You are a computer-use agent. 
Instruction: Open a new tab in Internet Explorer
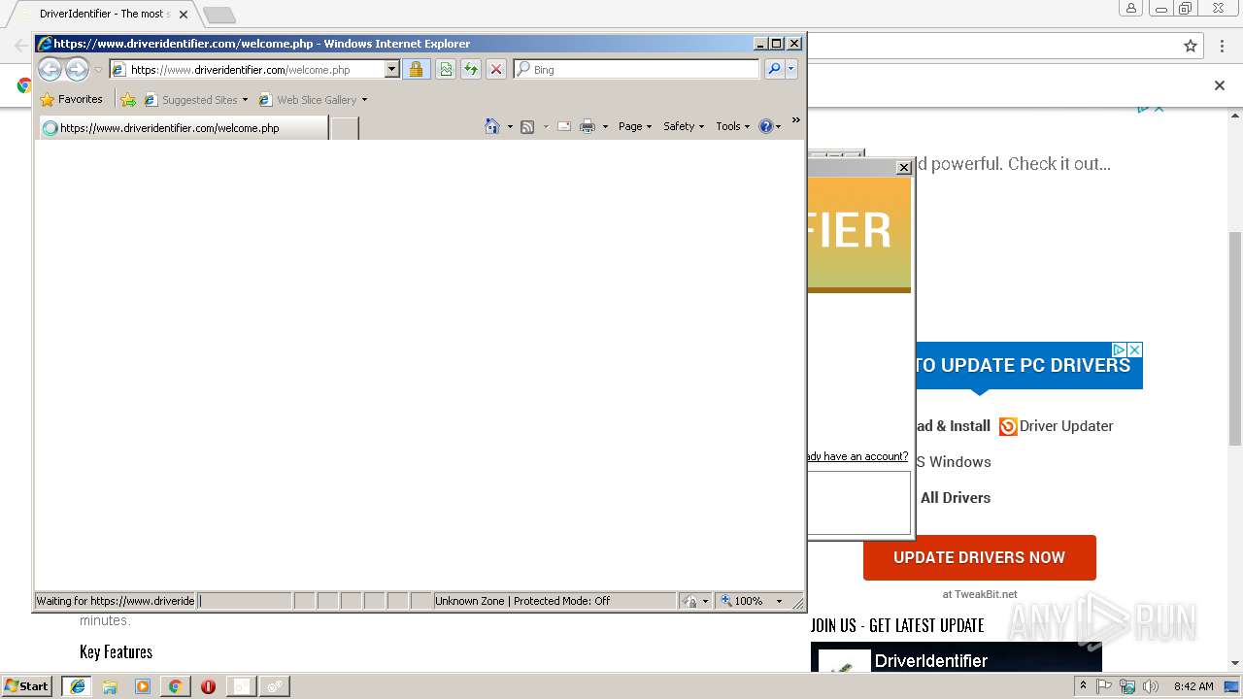[345, 127]
